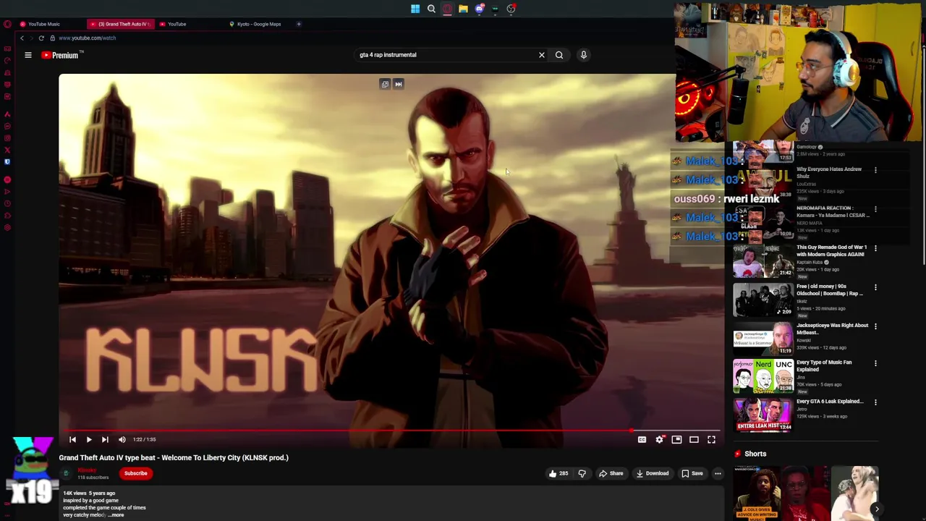The width and height of the screenshot is (926, 521).
Task: Subscribe to the Klinsky channel
Action: point(135,473)
